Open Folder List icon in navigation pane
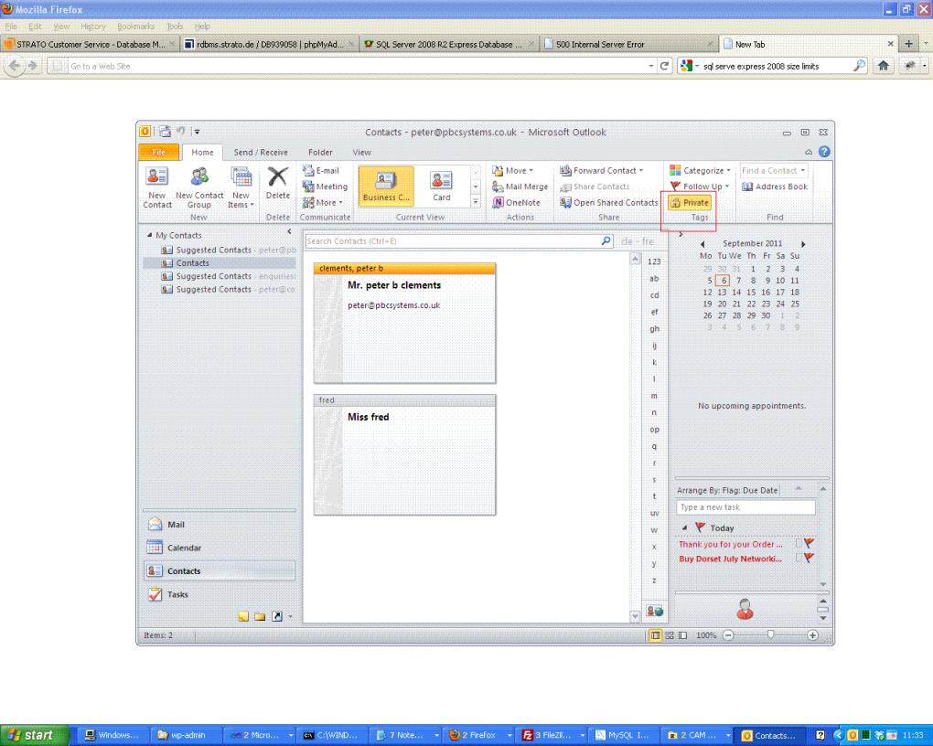This screenshot has height=746, width=933. tap(260, 616)
